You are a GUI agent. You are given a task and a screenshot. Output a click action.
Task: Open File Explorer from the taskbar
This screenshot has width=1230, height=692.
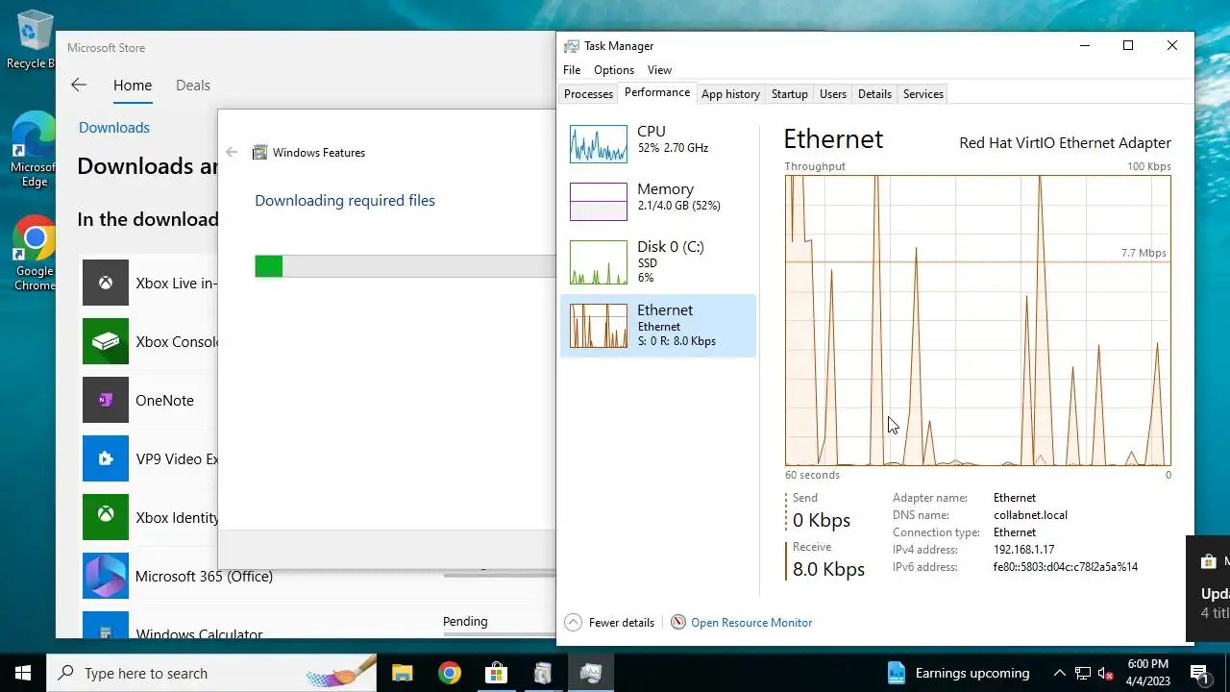click(402, 673)
